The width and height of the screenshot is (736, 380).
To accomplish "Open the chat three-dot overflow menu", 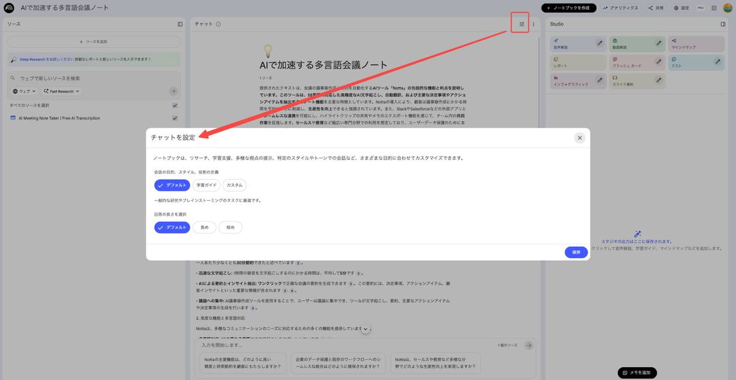I will tap(532, 24).
